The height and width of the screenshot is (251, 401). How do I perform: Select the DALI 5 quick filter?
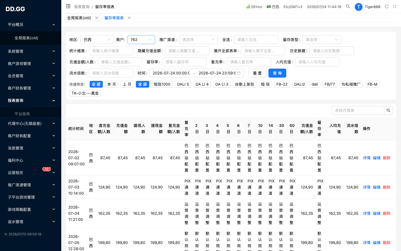click(x=183, y=84)
